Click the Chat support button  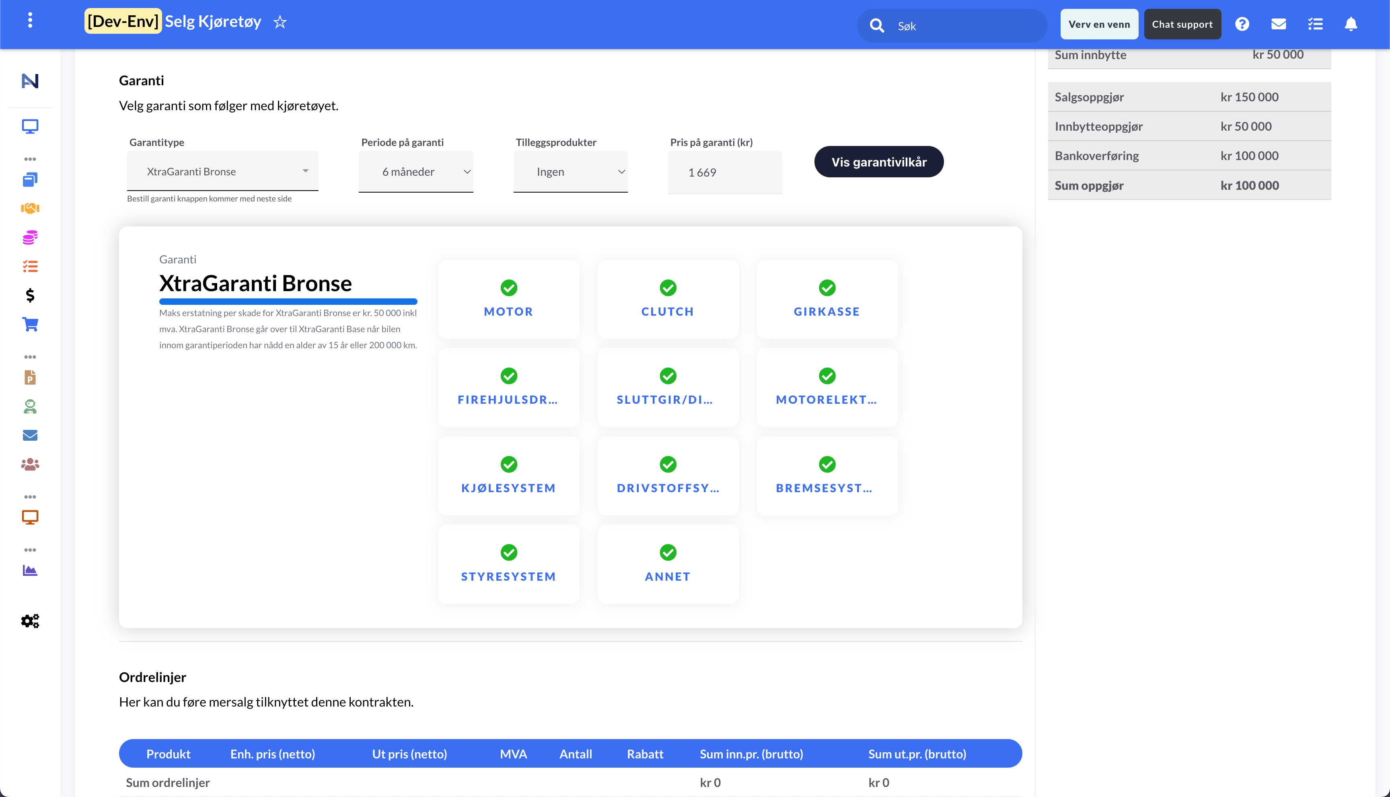click(x=1182, y=24)
